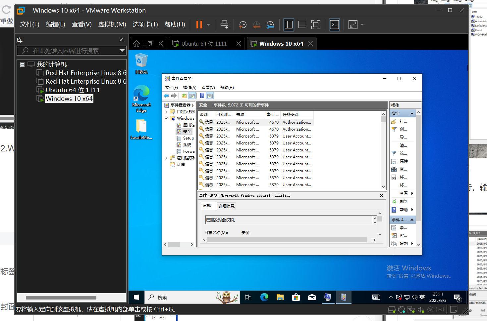Sort events by the 任务类别 column header
The width and height of the screenshot is (487, 321).
coord(297,115)
